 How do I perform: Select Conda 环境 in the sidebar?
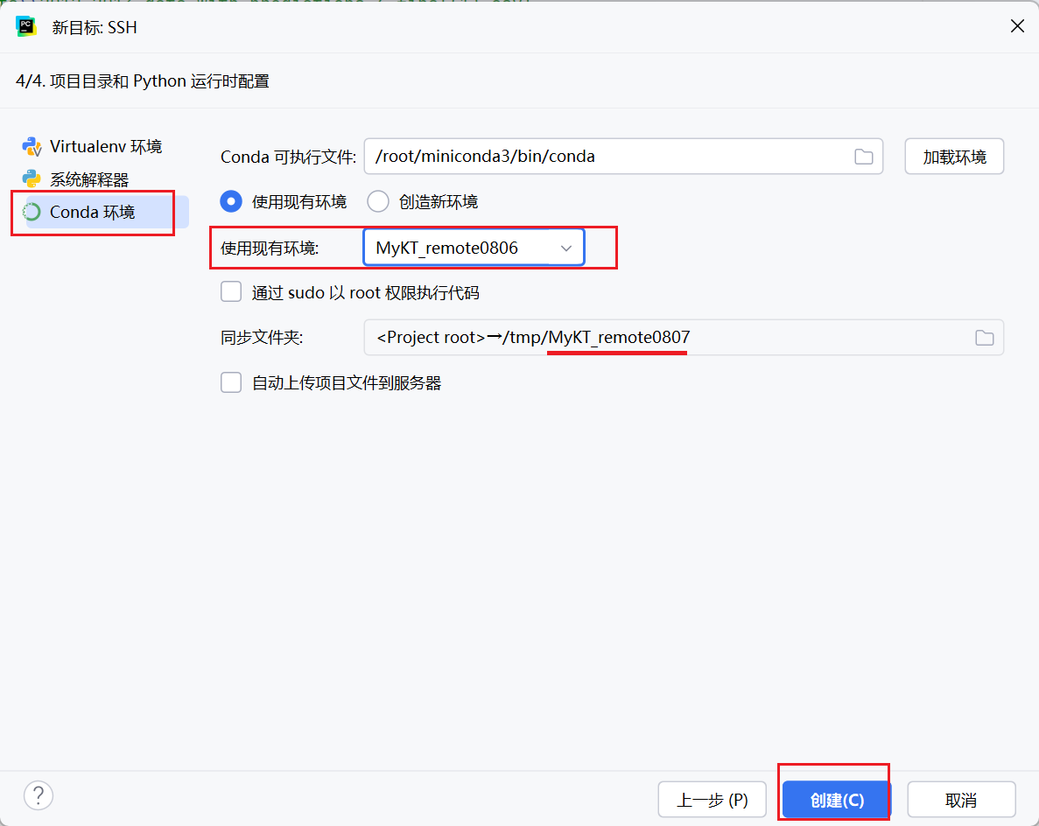[108, 212]
